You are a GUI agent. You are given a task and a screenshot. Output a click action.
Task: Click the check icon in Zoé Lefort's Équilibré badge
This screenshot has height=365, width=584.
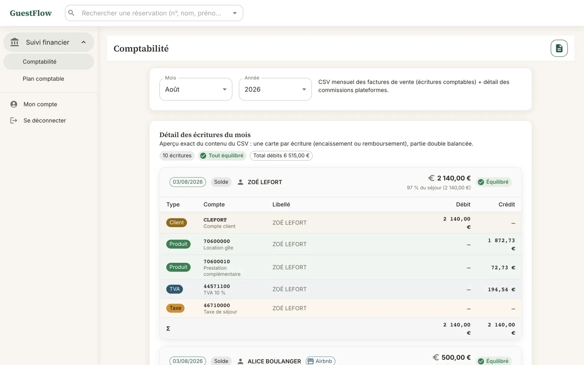(481, 182)
